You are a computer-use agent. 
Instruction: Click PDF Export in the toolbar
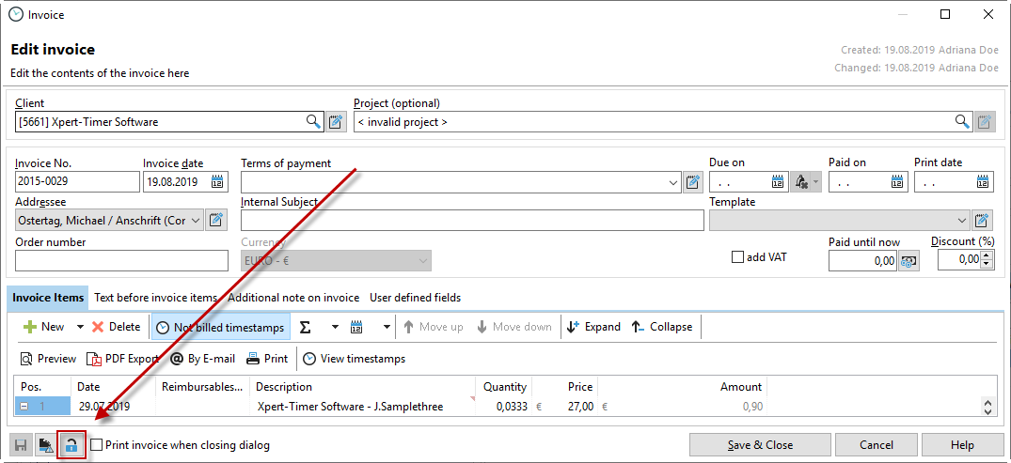click(x=122, y=359)
